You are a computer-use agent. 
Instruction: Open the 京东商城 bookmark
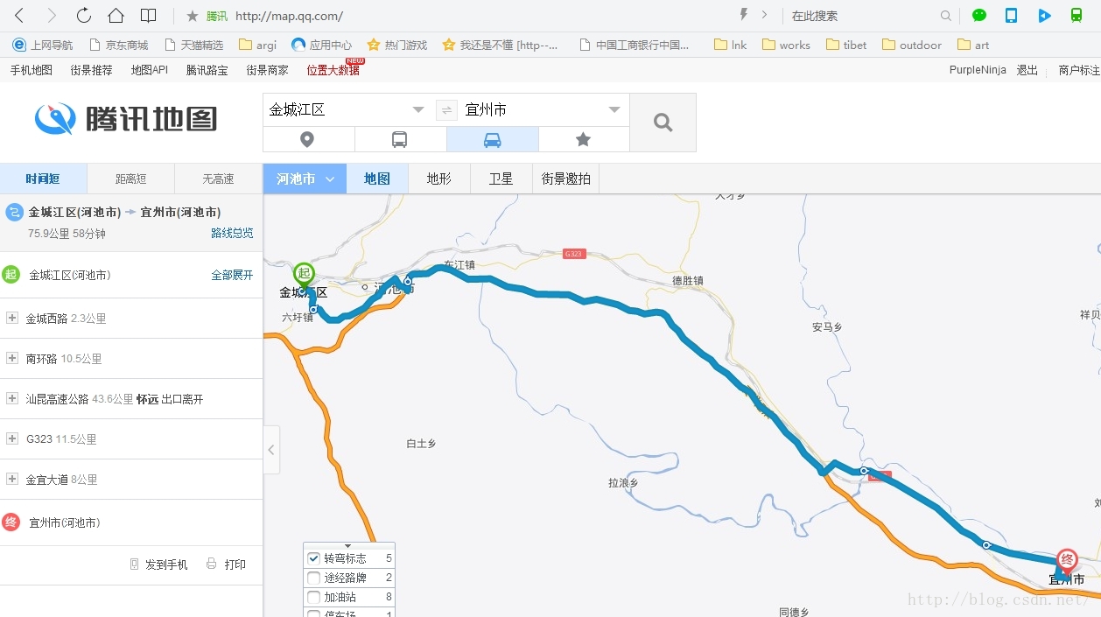tap(117, 45)
